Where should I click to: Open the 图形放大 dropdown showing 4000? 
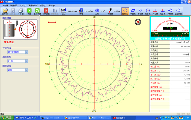[26, 70]
